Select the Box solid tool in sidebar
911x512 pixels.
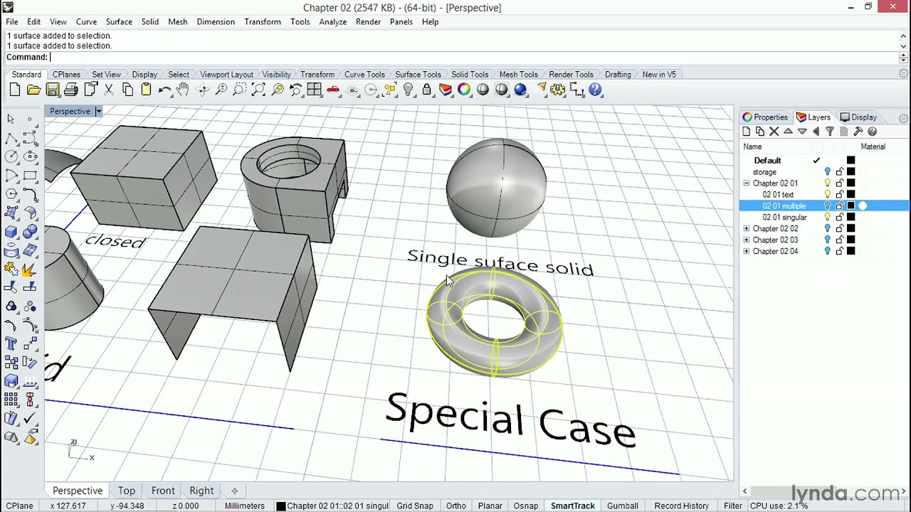pos(11,232)
